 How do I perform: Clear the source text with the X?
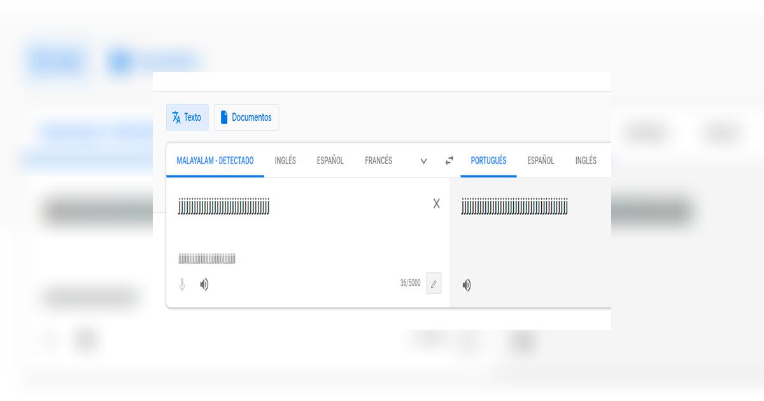click(436, 204)
